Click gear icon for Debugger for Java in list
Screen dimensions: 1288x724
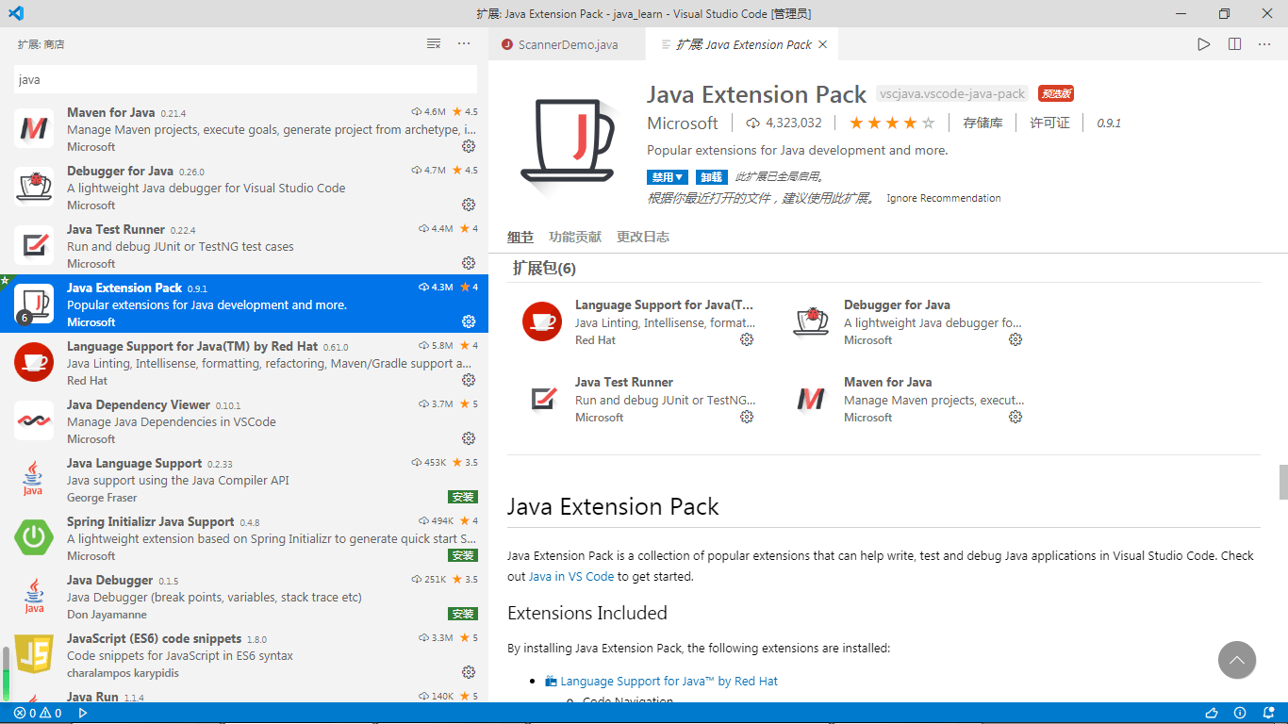[x=469, y=205]
